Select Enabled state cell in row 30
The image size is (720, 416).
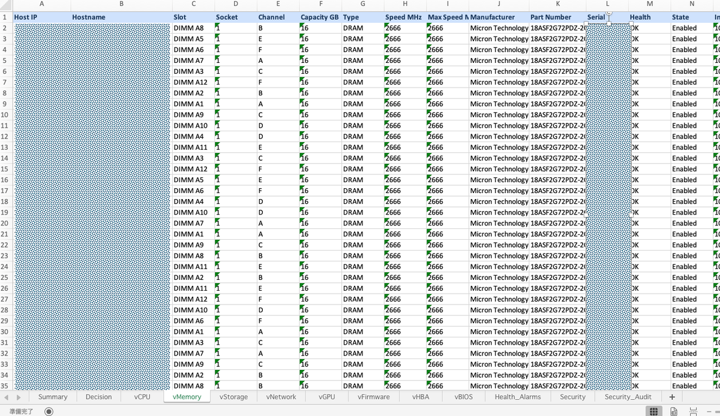692,331
